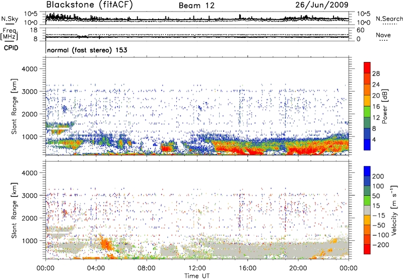Pick the bright blue bottom power colorbar segment
The width and height of the screenshot is (403, 279).
(367, 145)
